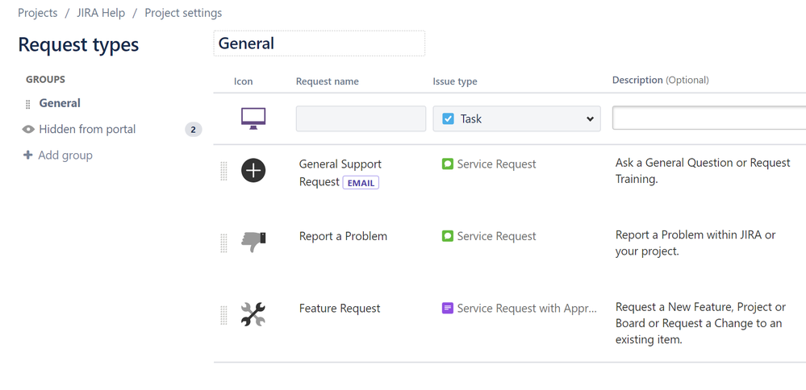Viewport: 806px width, 390px height.
Task: Click green Service Request icon in General Support row
Action: (448, 164)
